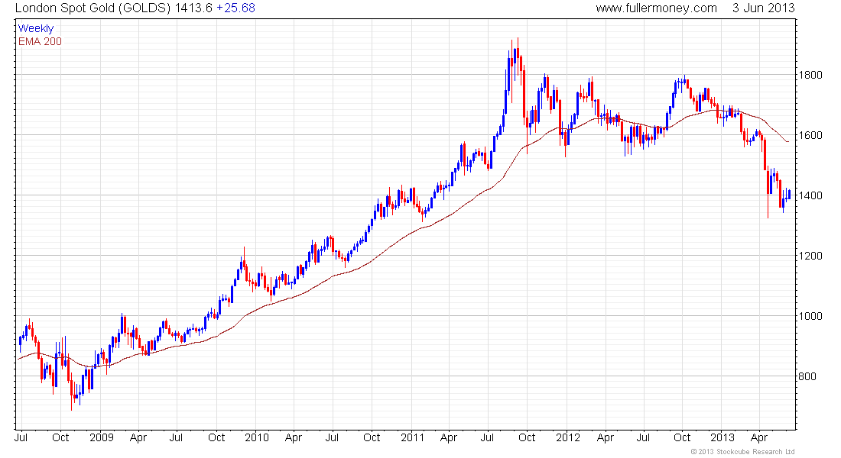
Task: Click the 'EMA 200' legend label
Action: click(x=40, y=42)
